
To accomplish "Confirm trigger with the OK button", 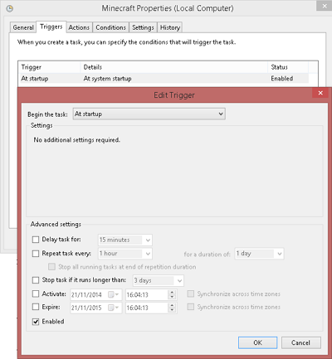I will tap(257, 342).
